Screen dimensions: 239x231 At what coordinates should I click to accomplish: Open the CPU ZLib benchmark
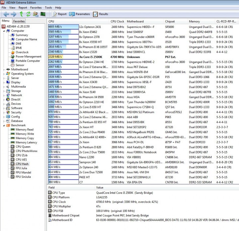(22, 155)
